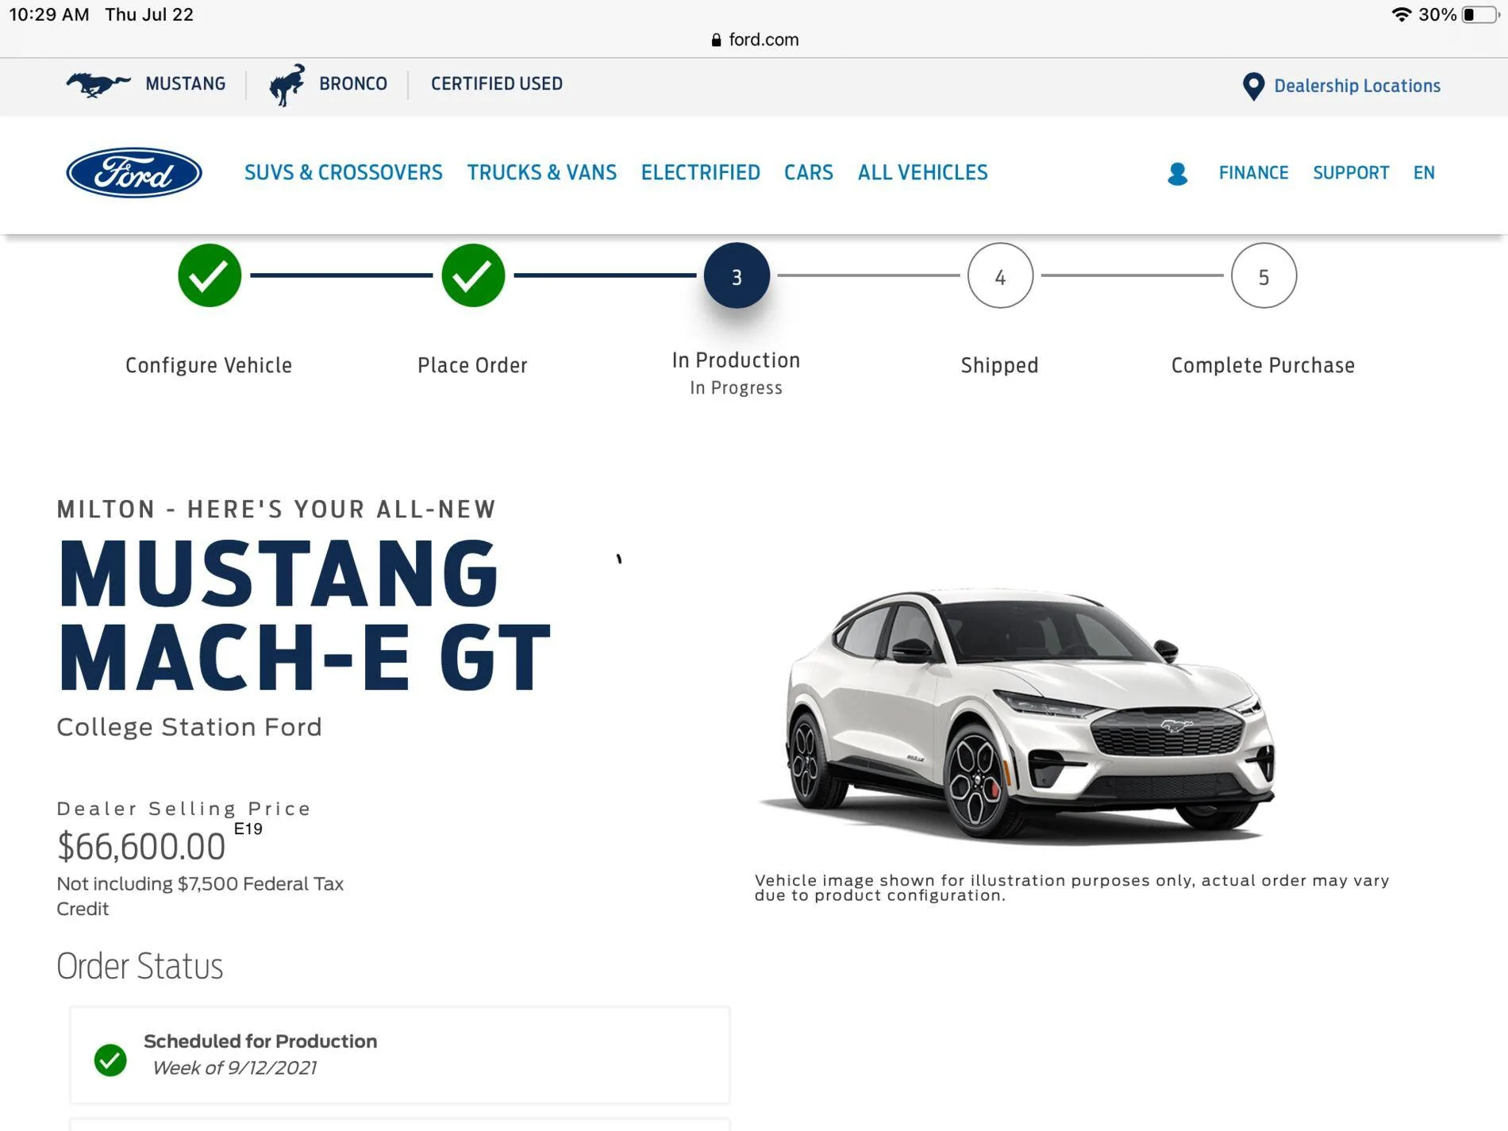Click the Order Status heading
The height and width of the screenshot is (1131, 1508).
(x=140, y=966)
